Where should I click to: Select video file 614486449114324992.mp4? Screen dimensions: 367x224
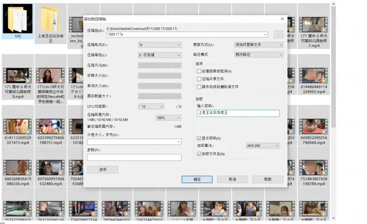coord(314,75)
